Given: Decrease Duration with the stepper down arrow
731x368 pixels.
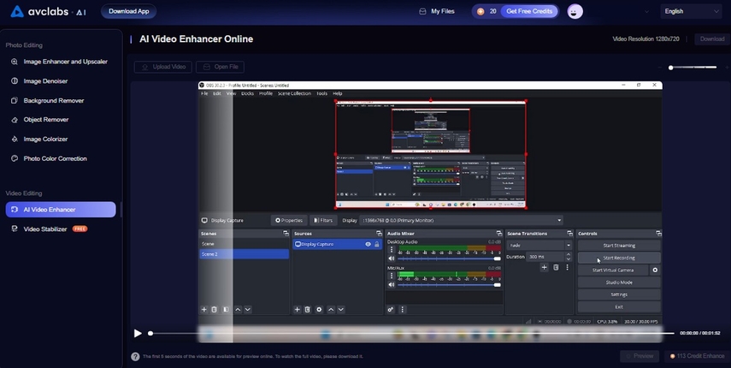Looking at the screenshot, I should pos(569,258).
